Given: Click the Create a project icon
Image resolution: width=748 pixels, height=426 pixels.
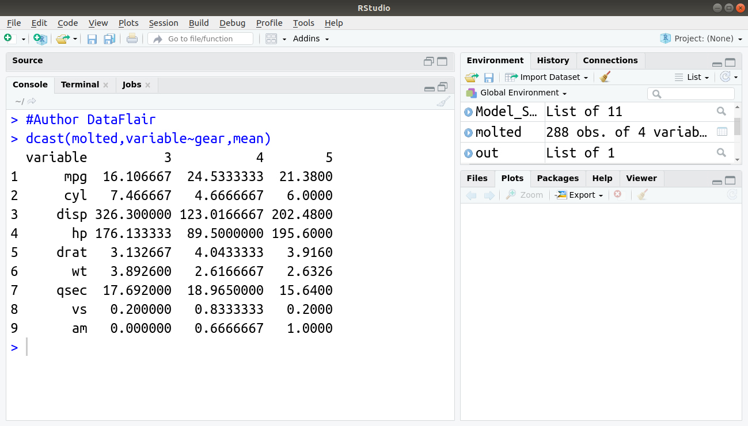Looking at the screenshot, I should [x=40, y=39].
